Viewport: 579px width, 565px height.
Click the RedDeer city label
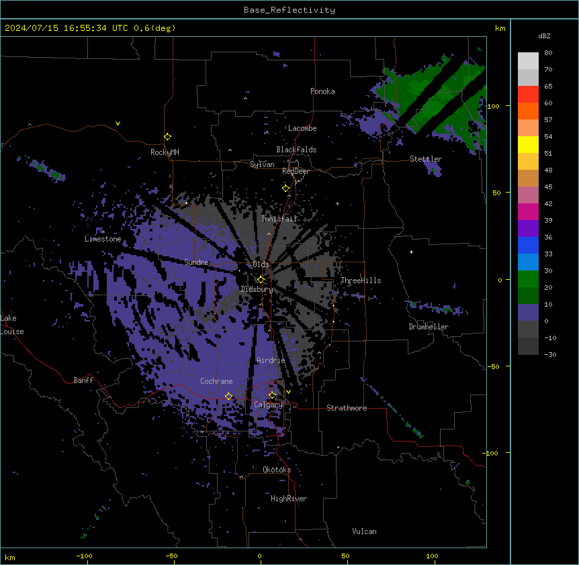click(296, 171)
